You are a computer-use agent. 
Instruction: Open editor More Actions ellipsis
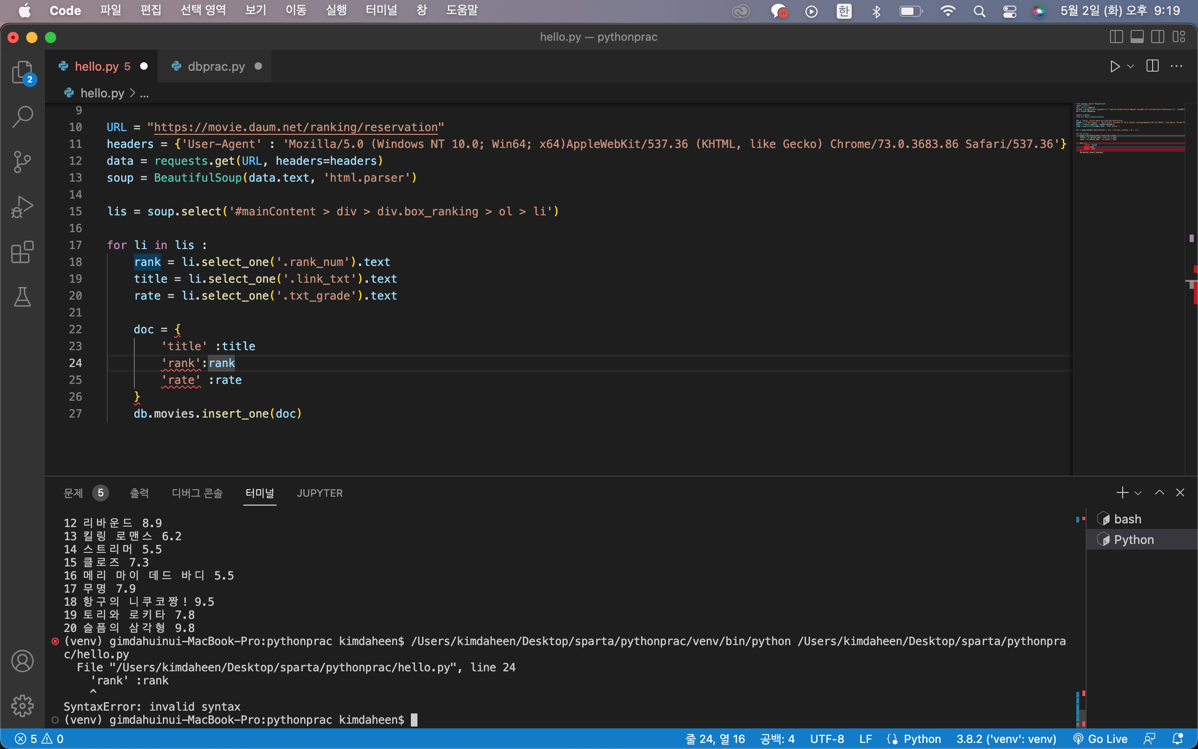pyautogui.click(x=1176, y=66)
